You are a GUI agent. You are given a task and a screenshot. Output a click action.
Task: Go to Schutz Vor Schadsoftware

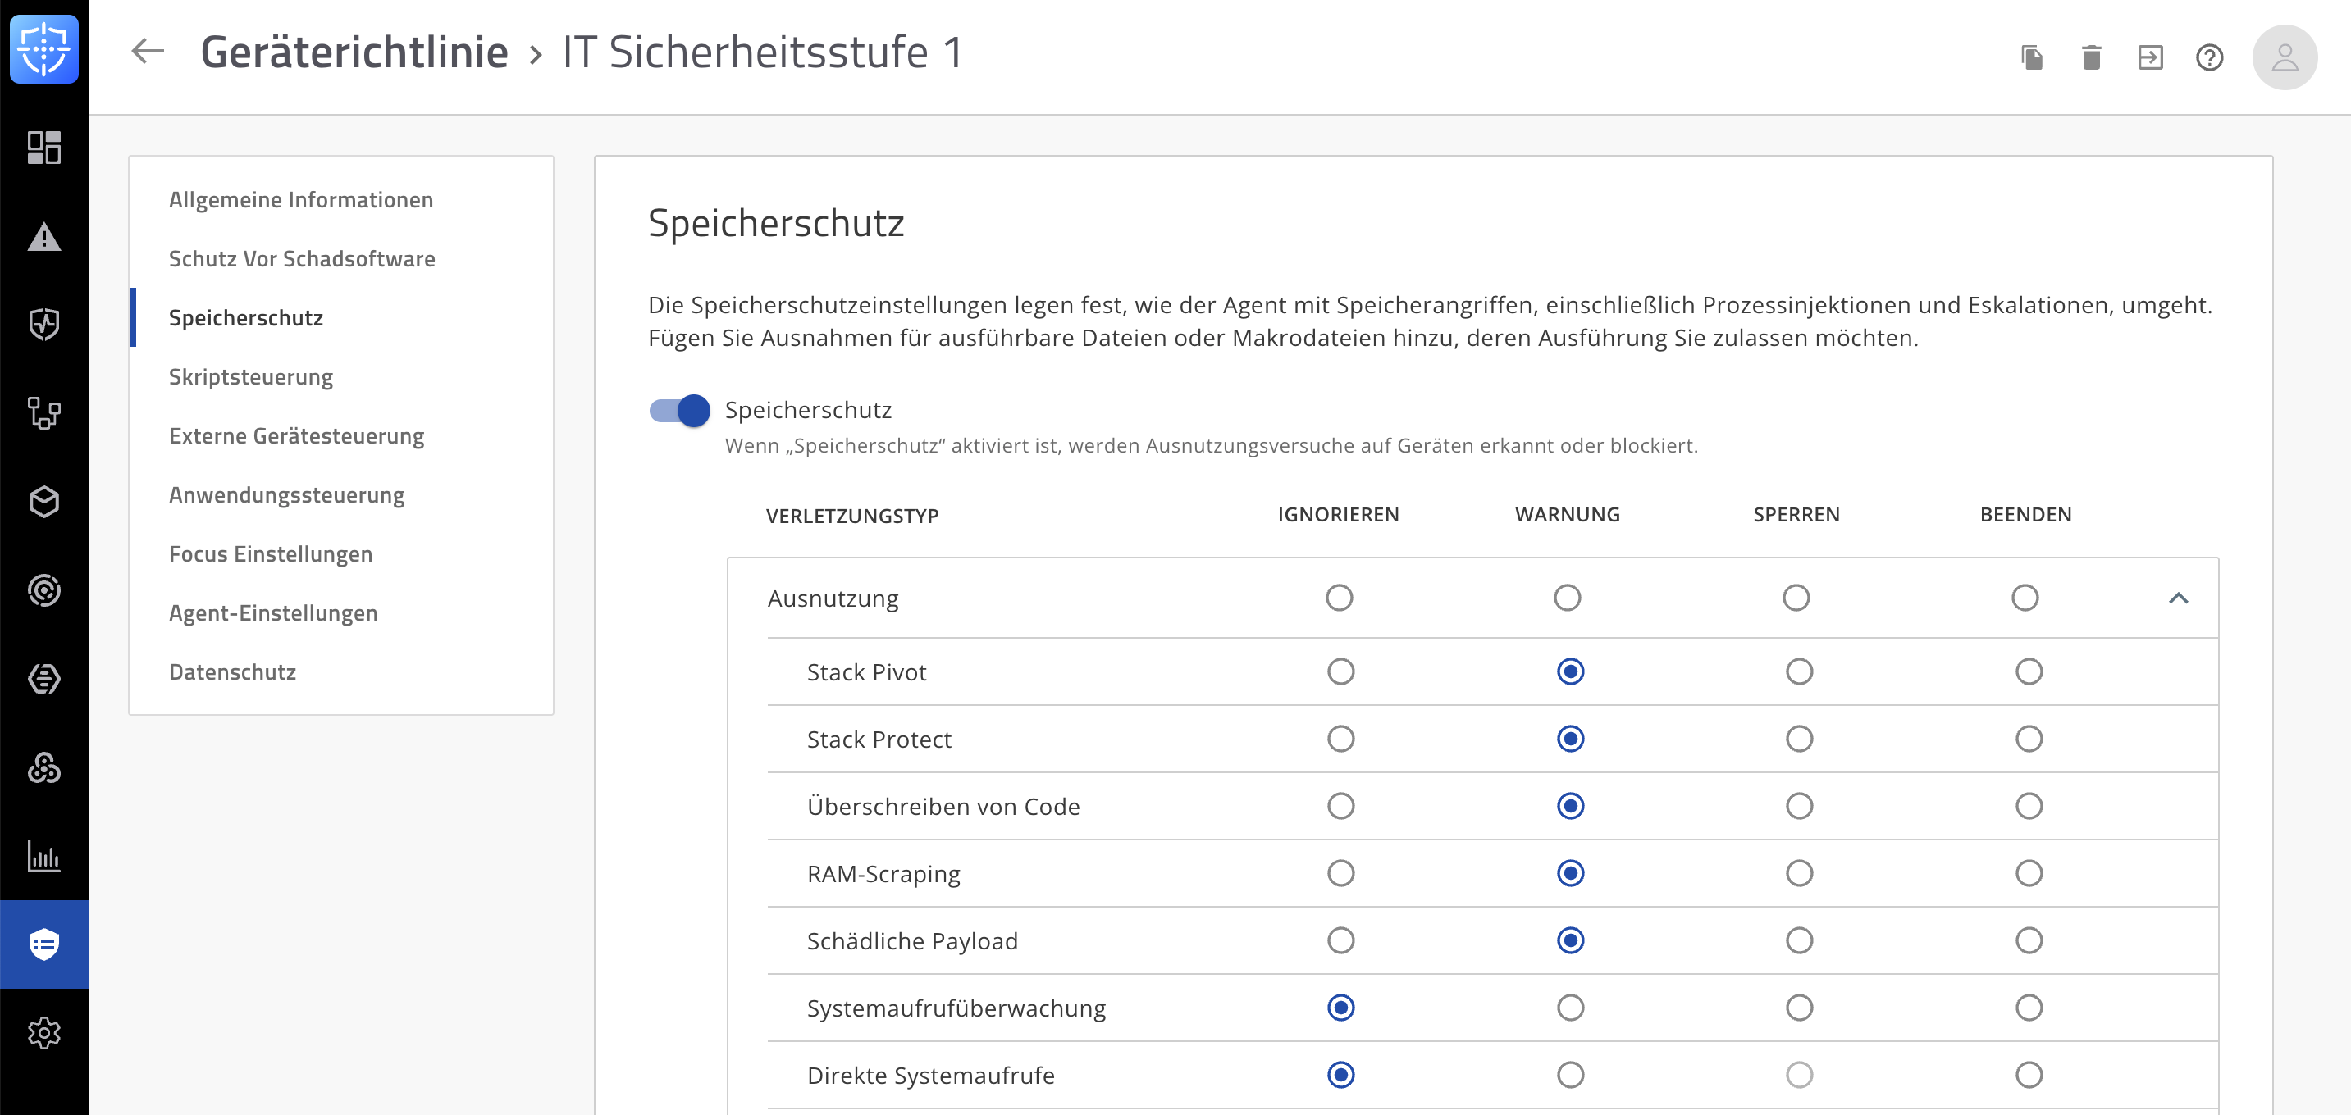point(301,258)
